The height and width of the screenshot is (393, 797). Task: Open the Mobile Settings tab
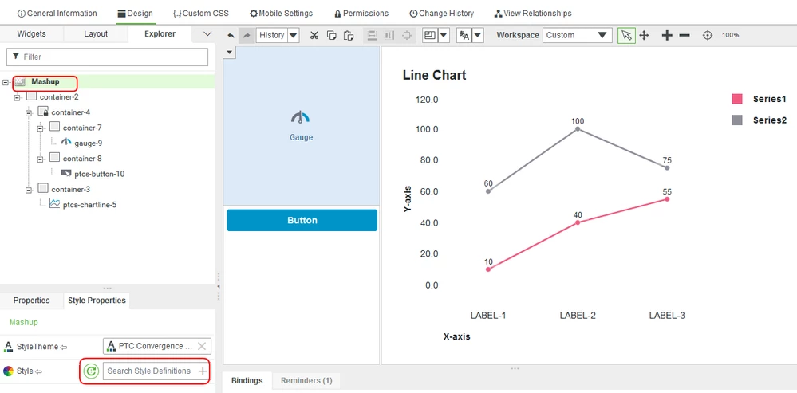click(x=281, y=14)
